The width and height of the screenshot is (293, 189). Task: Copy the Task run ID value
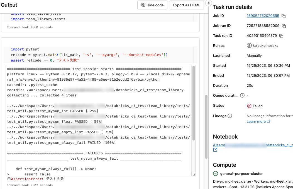(281, 36)
